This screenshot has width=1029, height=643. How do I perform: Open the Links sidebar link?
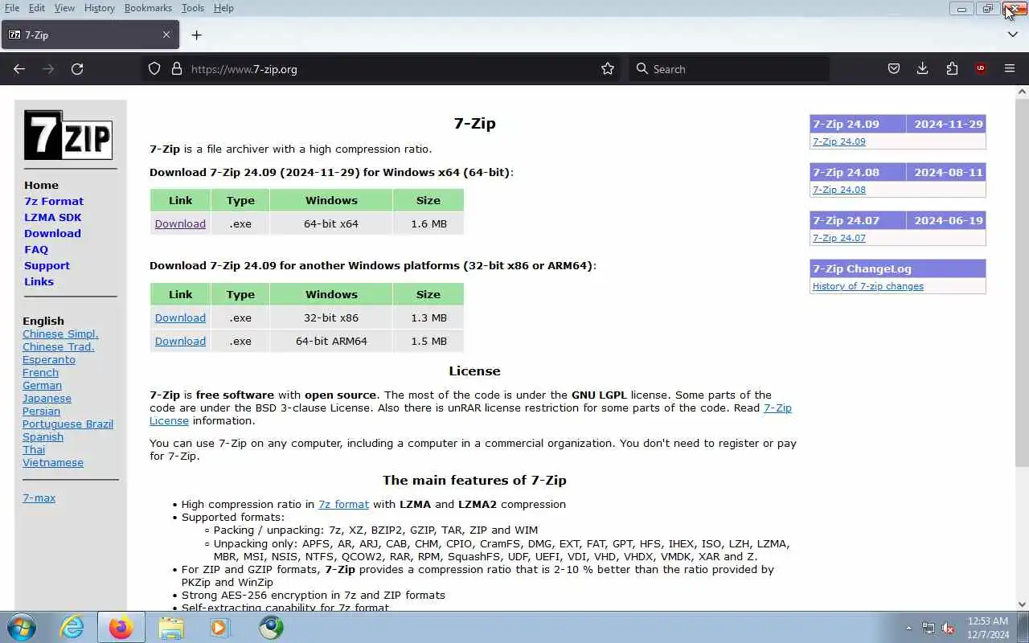[x=39, y=281]
